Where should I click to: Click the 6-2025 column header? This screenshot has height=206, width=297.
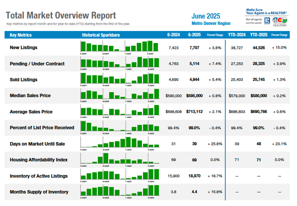click(x=194, y=35)
